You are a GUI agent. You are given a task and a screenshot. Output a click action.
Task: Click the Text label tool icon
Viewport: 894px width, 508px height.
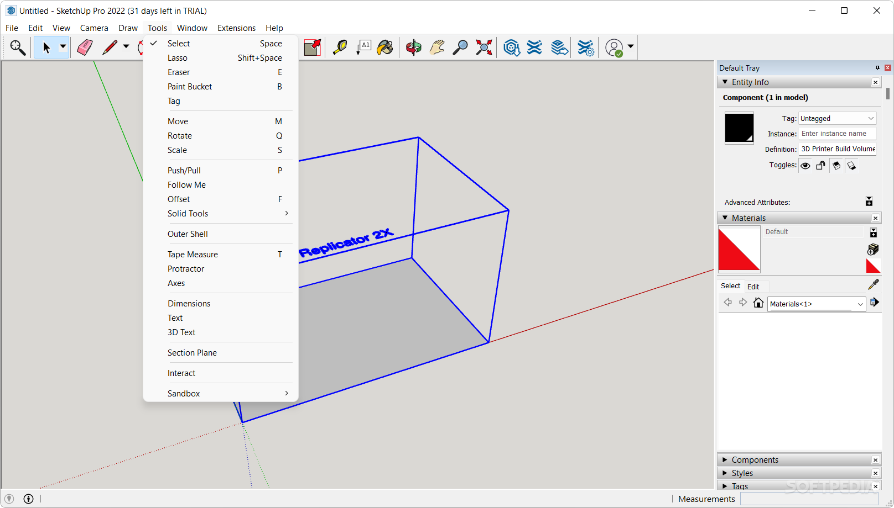coord(363,47)
